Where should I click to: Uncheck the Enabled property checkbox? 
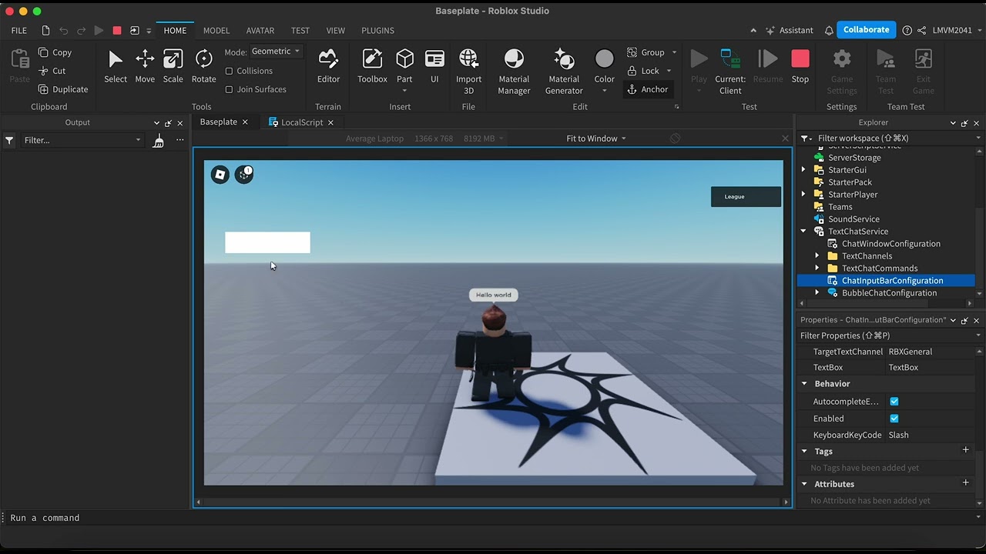(894, 419)
